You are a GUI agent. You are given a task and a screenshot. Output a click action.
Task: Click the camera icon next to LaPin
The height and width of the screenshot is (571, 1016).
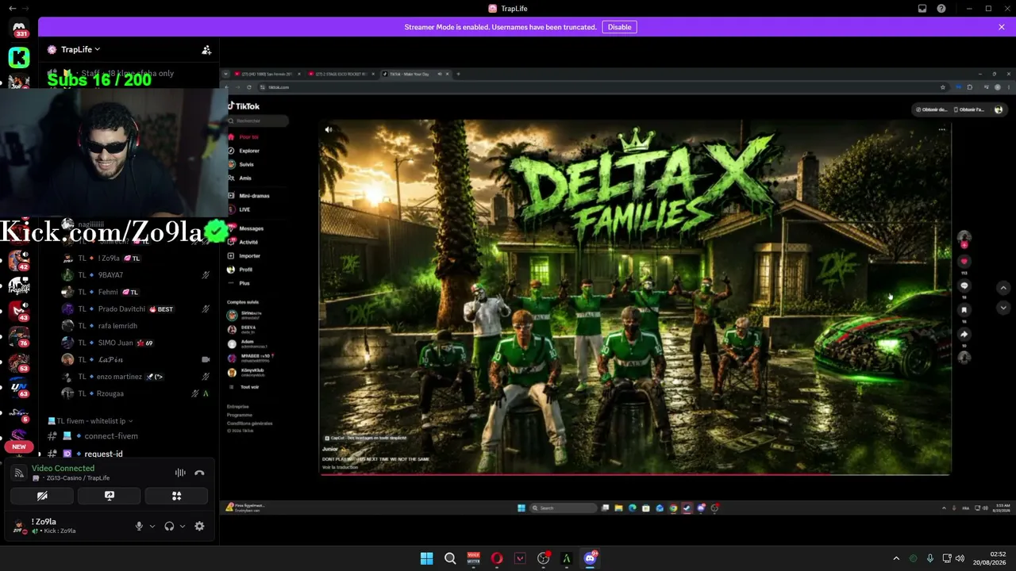(206, 359)
